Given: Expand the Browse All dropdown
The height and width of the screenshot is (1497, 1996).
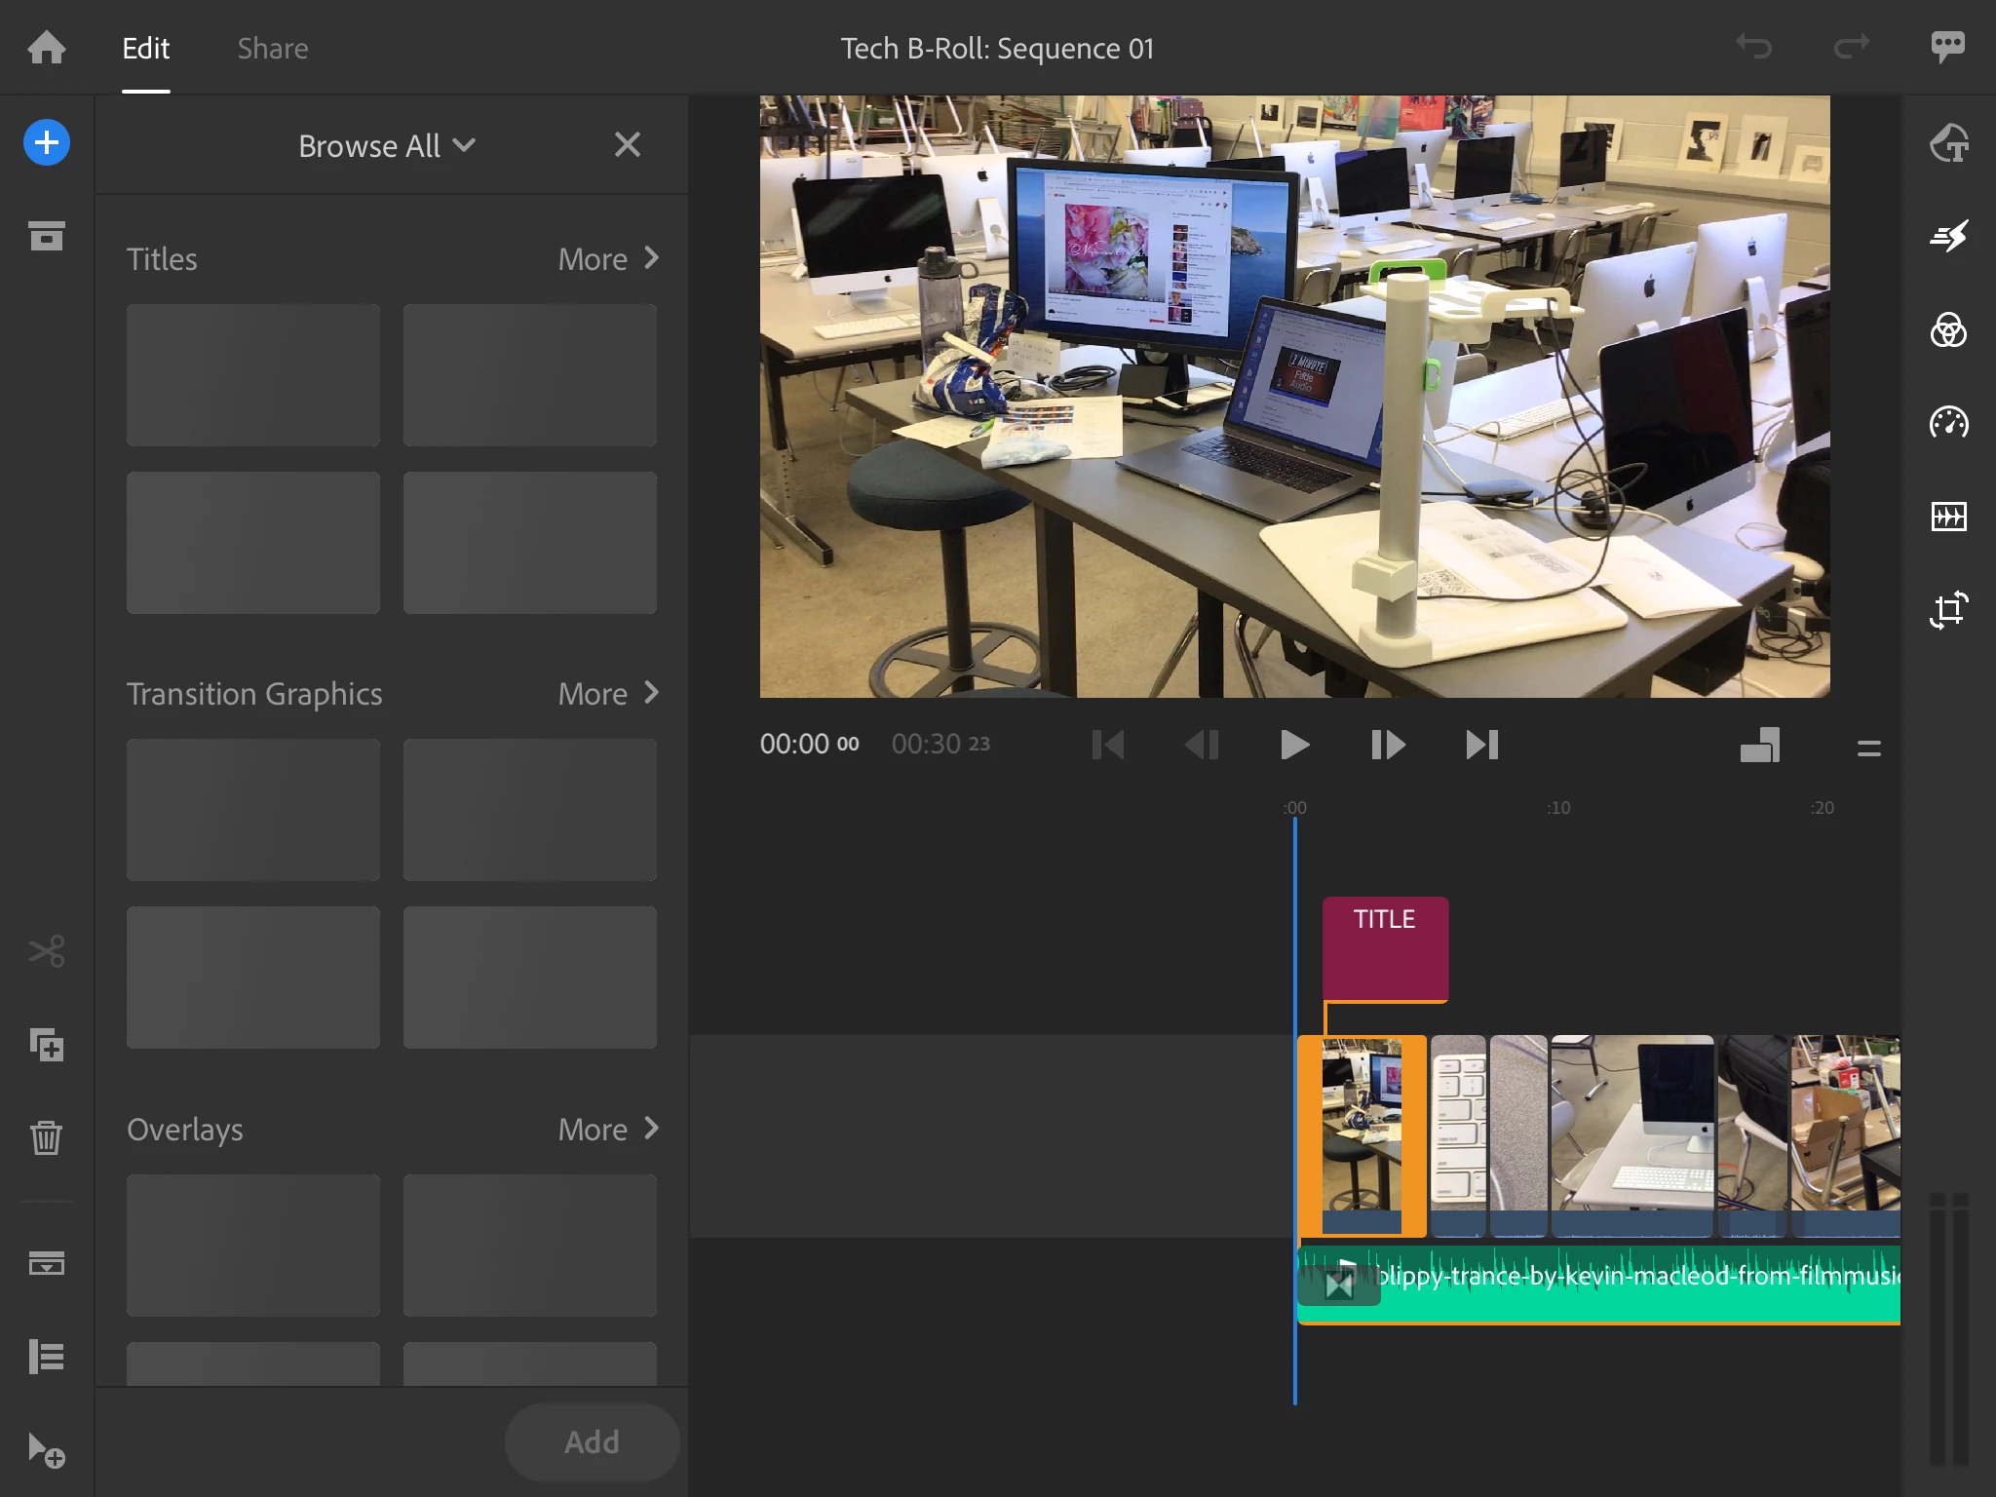Looking at the screenshot, I should (x=387, y=146).
